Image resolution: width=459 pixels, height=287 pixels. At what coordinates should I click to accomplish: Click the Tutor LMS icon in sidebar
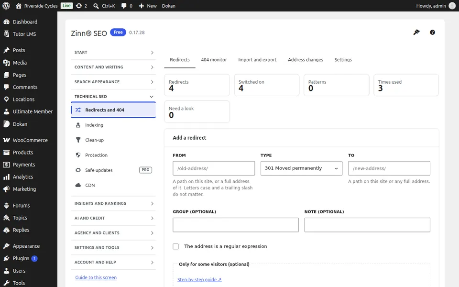point(6,34)
